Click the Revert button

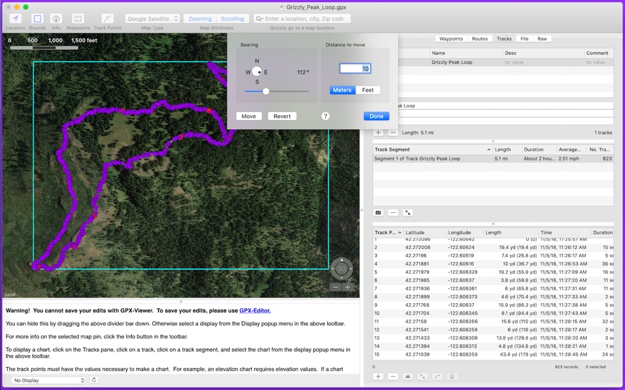[282, 116]
